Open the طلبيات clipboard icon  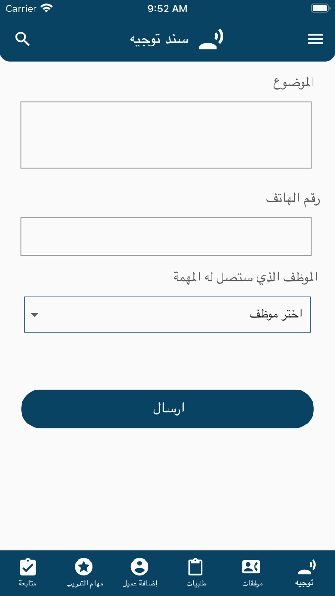coord(195,567)
